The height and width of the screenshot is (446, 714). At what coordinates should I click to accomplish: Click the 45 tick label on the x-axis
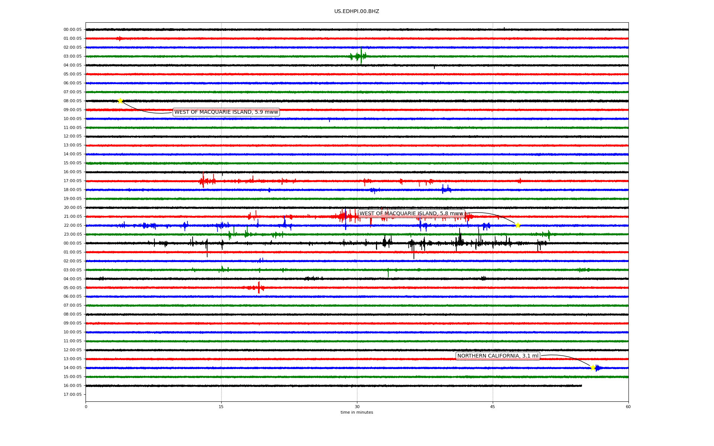coord(493,407)
